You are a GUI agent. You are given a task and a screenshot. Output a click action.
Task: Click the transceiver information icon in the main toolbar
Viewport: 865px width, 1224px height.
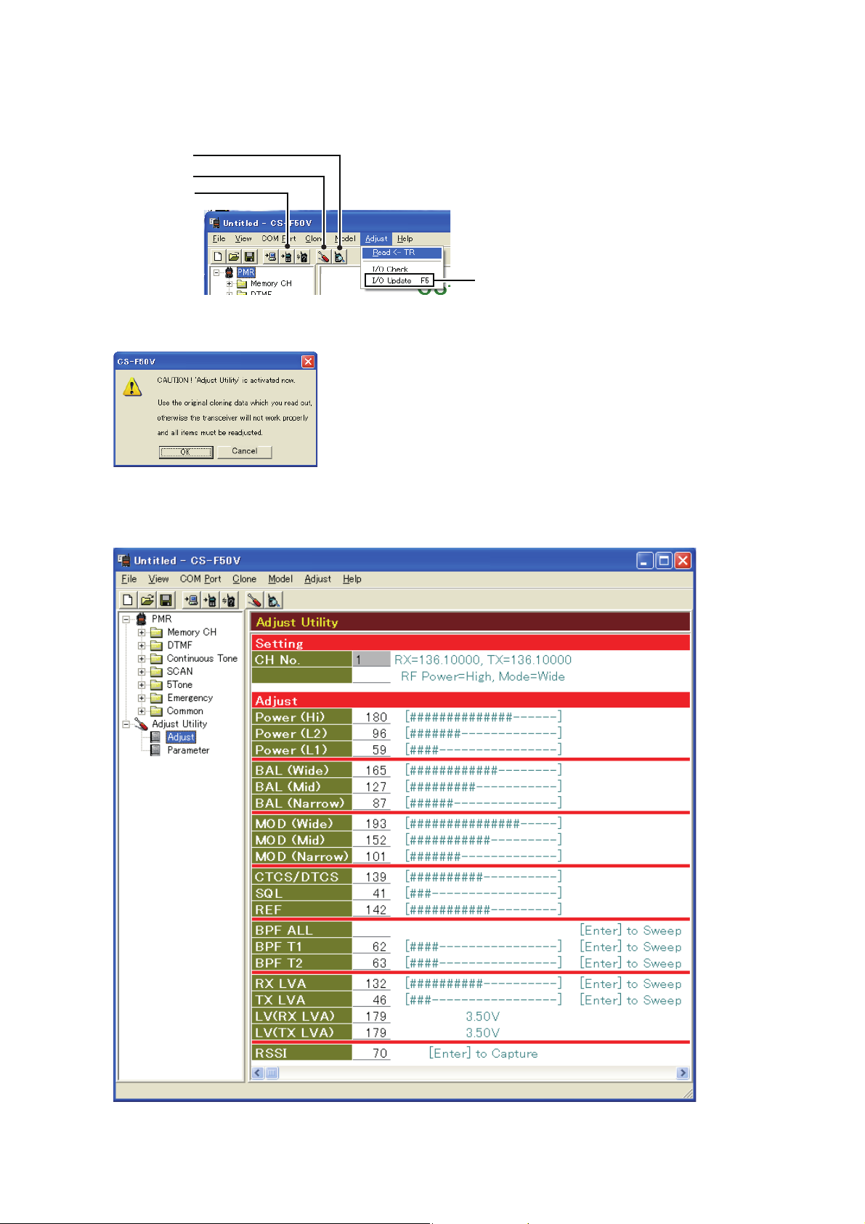tap(229, 600)
